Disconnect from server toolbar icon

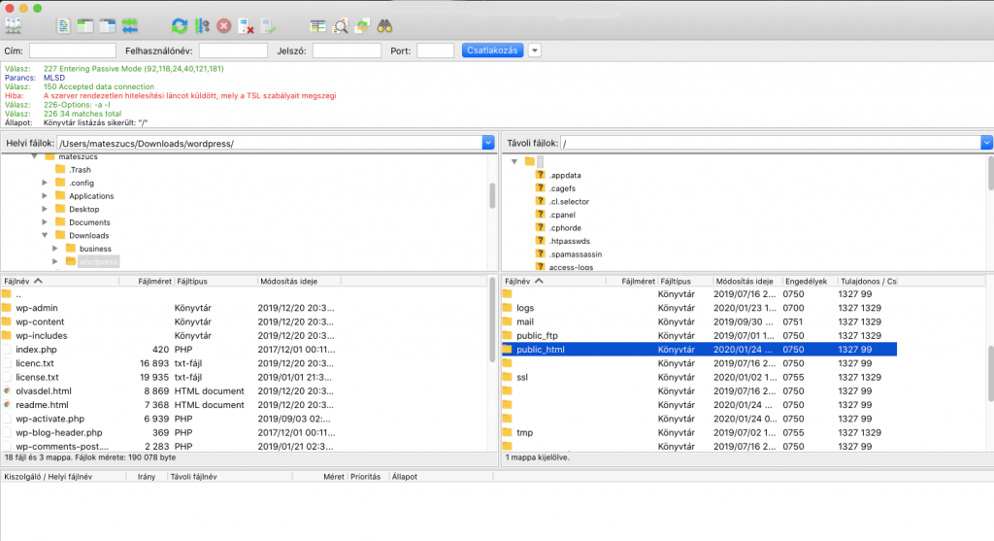coord(246,26)
